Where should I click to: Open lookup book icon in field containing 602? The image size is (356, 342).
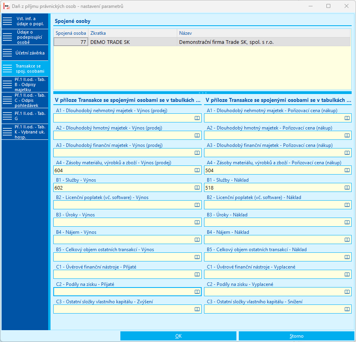197,188
